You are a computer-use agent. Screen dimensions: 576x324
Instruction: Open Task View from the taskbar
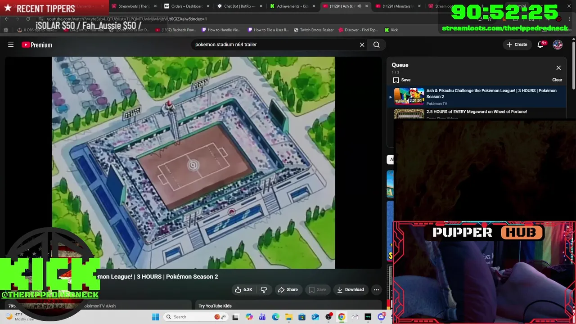click(x=235, y=317)
